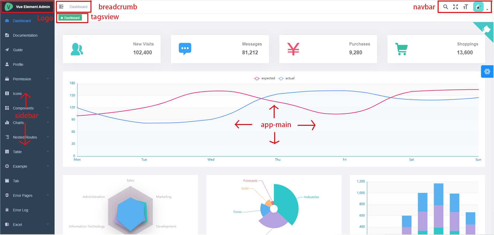Screen dimensions: 494x235
Task: Select the Dashboard tag in tagsview
Action: (x=70, y=18)
